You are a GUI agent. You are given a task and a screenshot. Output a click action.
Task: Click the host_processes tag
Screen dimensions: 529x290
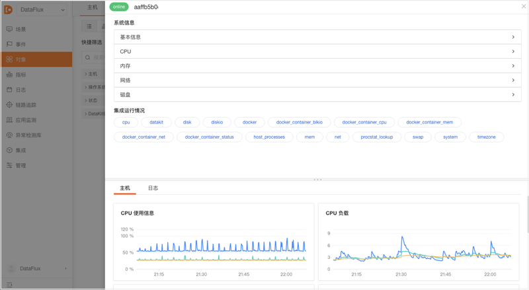269,137
